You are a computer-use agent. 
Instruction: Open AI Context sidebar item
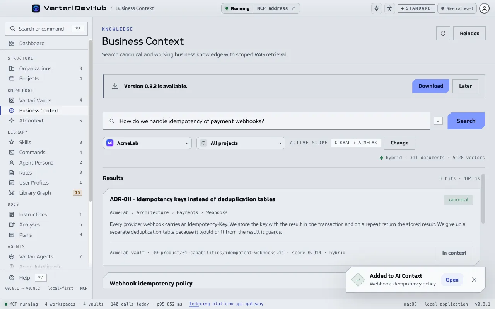pos(44,121)
